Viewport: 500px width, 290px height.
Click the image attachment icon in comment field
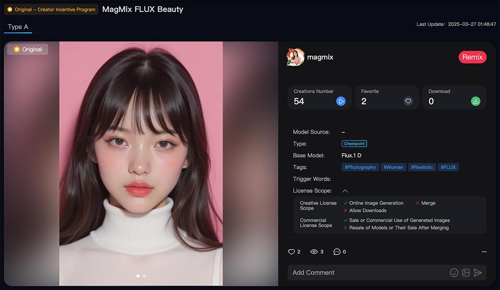coord(465,273)
